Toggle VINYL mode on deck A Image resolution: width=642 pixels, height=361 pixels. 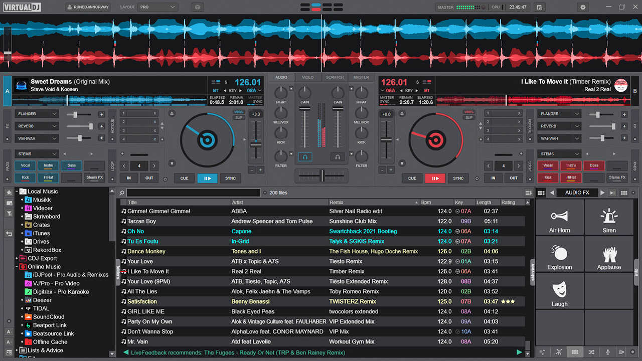[x=239, y=112]
